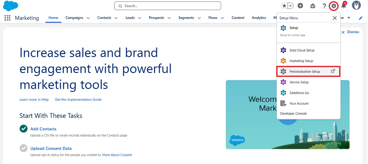This screenshot has height=164, width=368.
Task: Click the Personalization Setup gear icon
Action: (283, 71)
